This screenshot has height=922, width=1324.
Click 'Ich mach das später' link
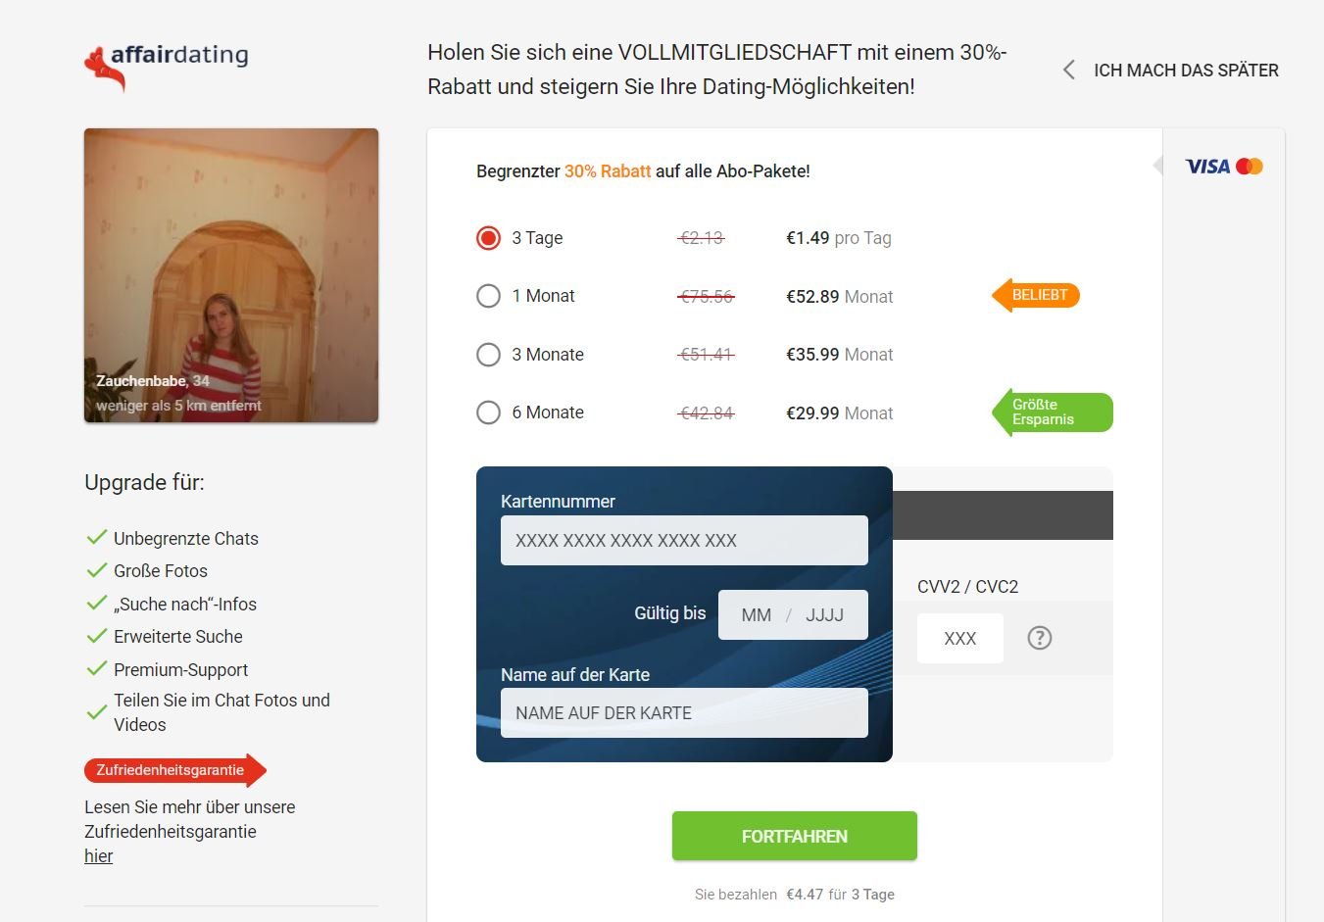(1186, 71)
